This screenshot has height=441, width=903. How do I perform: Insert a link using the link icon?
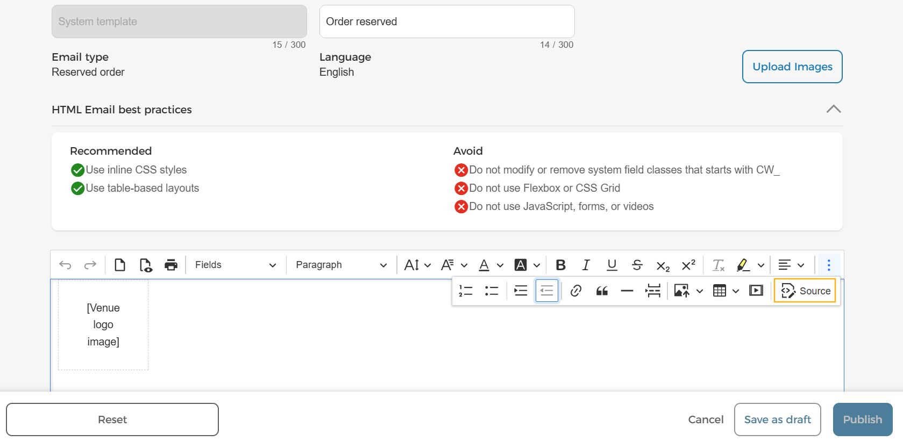click(x=575, y=291)
